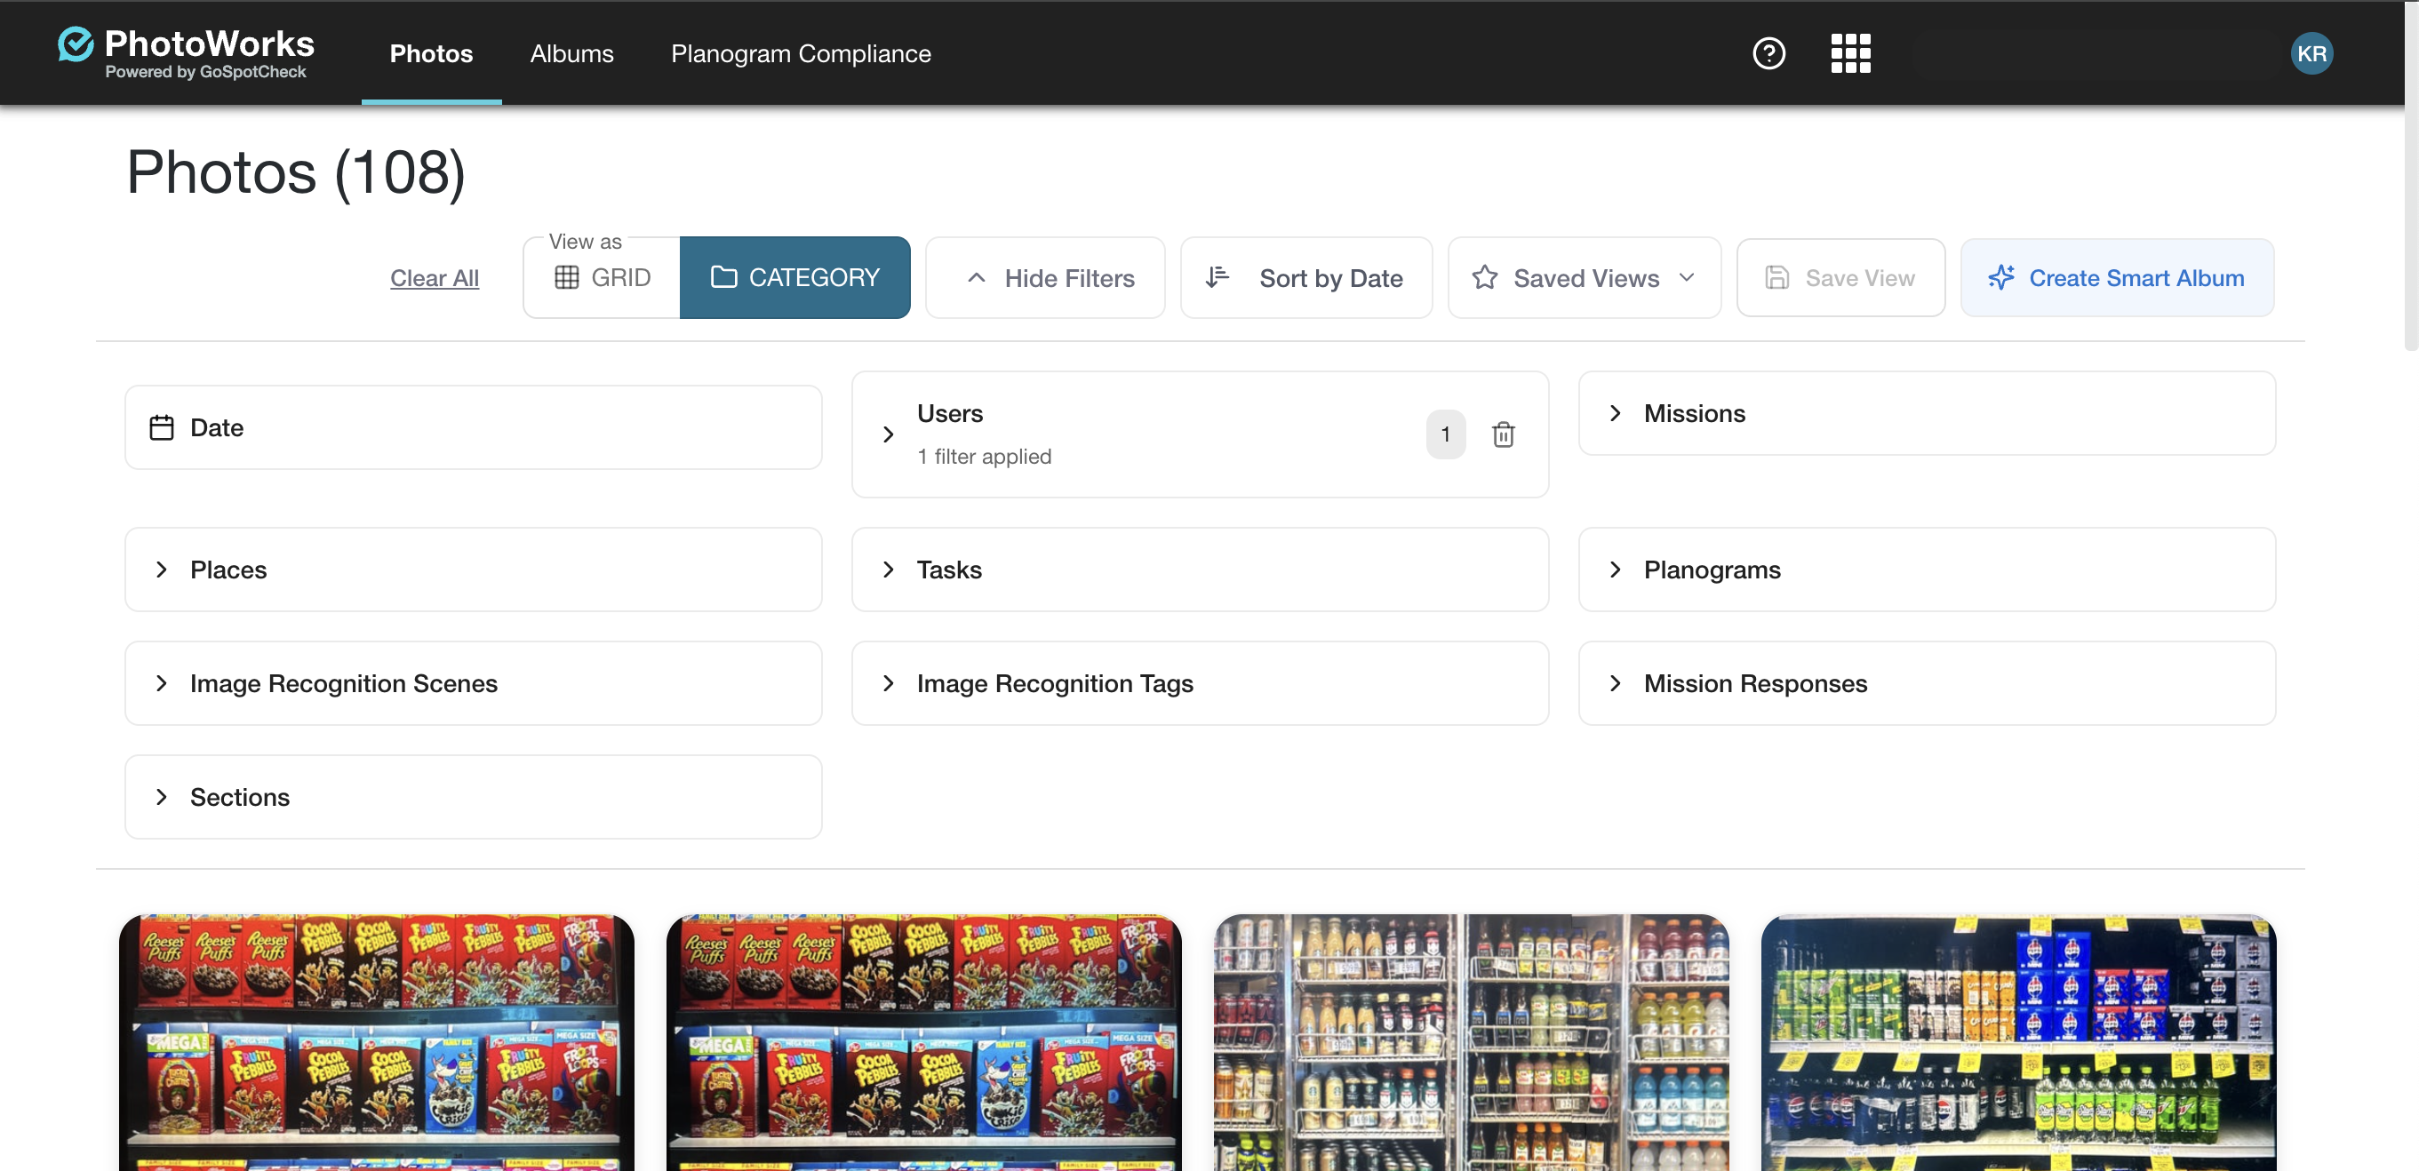Viewport: 2419px width, 1171px height.
Task: Open the Saved Views dropdown
Action: click(1584, 277)
